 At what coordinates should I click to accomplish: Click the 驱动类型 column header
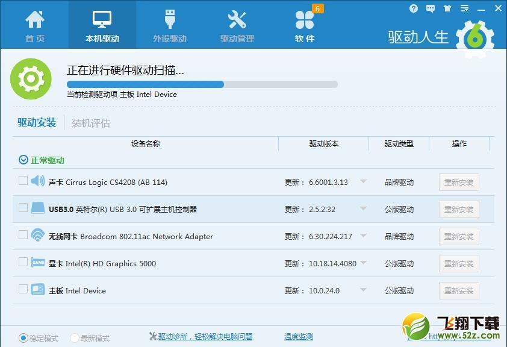tap(399, 143)
